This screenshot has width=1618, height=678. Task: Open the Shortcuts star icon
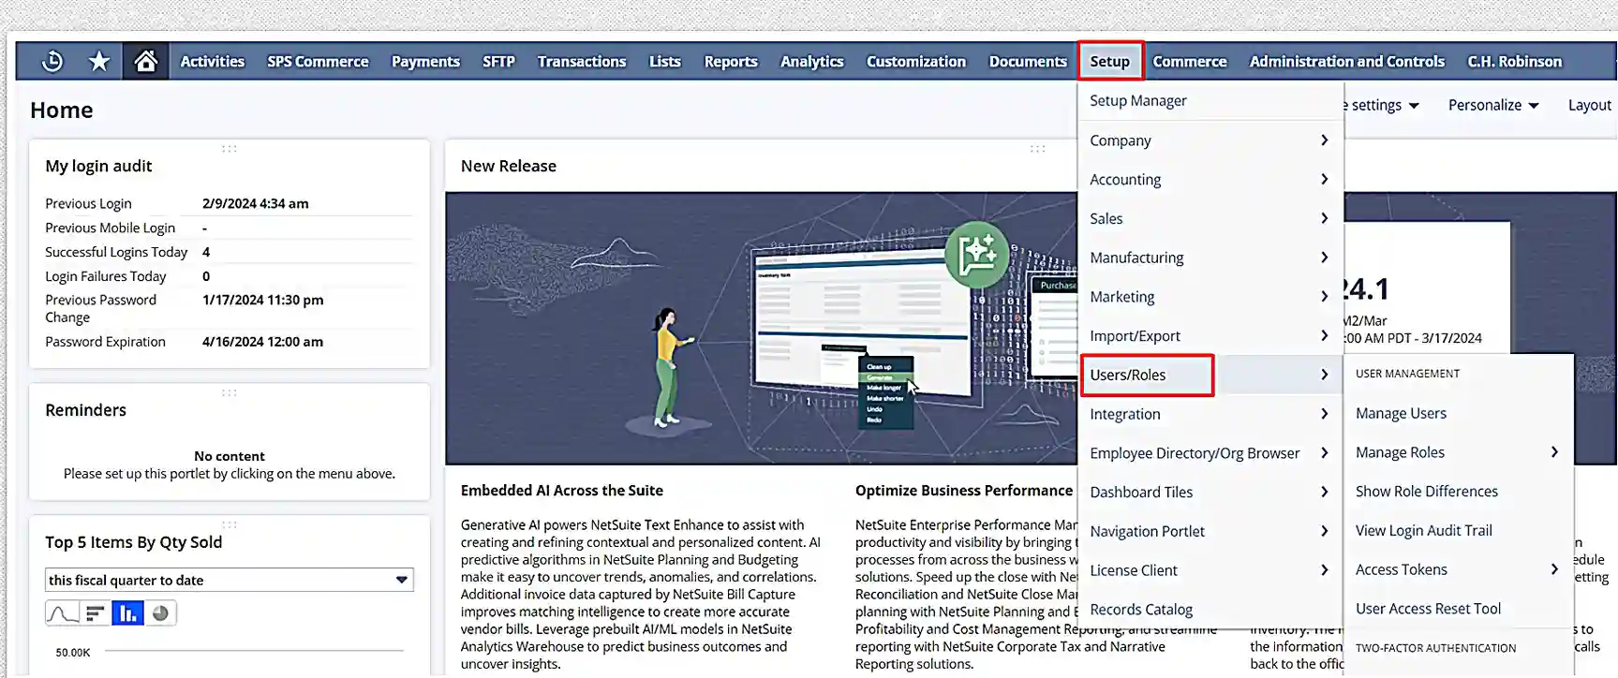coord(99,61)
